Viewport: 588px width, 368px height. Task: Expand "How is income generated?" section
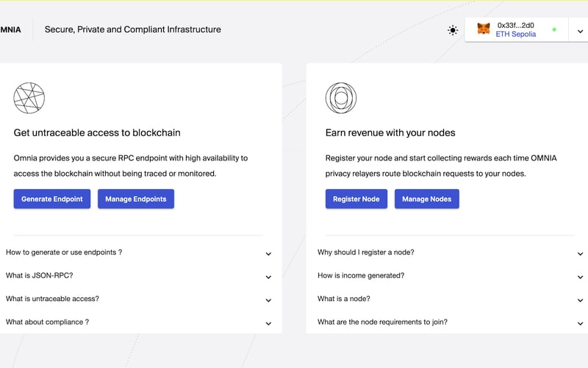coord(580,277)
